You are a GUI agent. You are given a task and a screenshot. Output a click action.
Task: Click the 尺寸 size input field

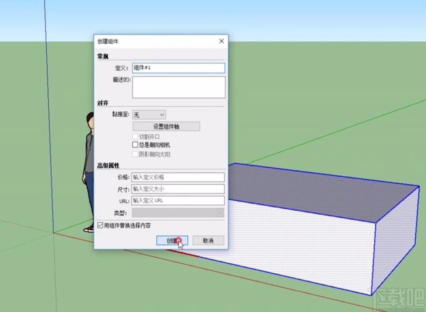click(x=178, y=189)
